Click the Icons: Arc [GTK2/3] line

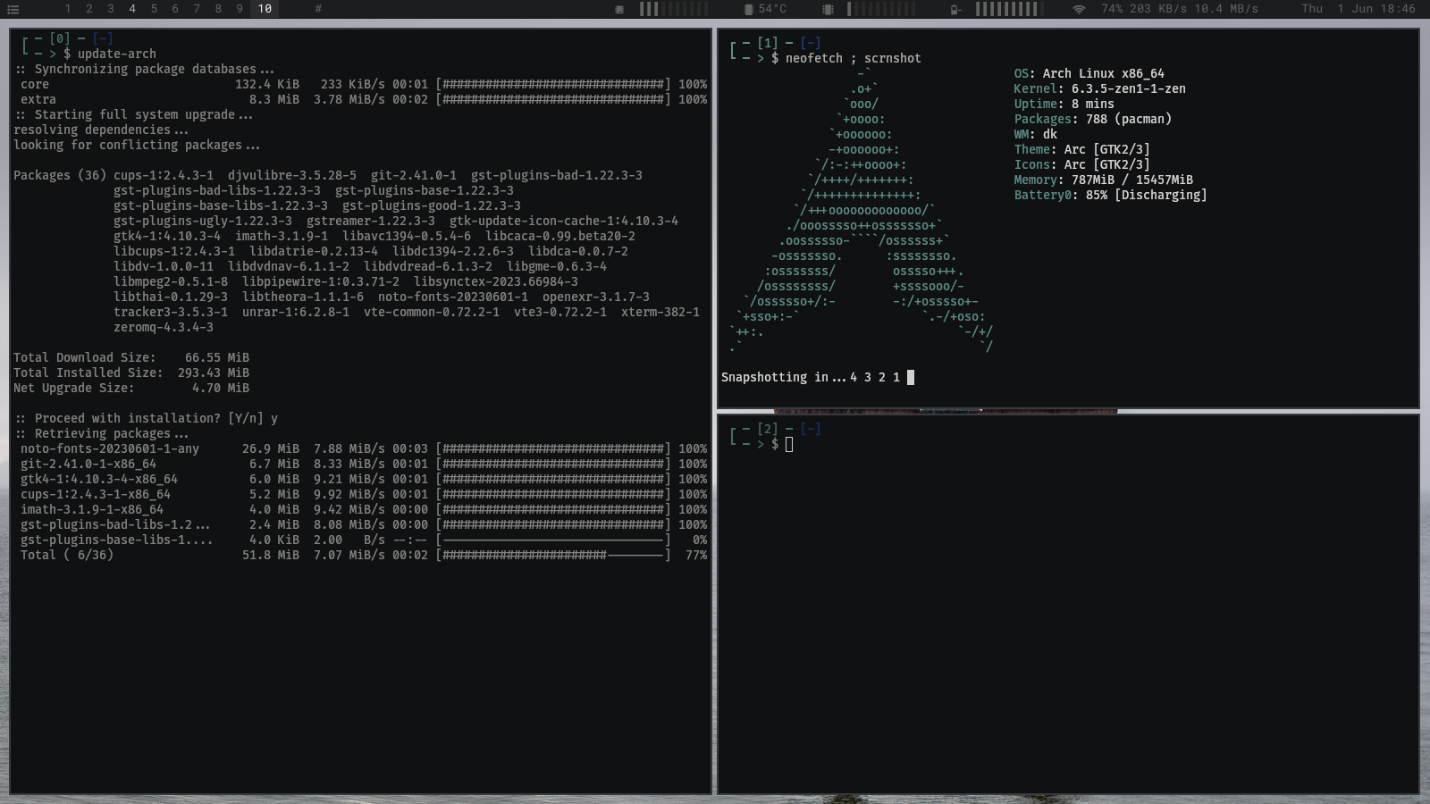point(1082,164)
